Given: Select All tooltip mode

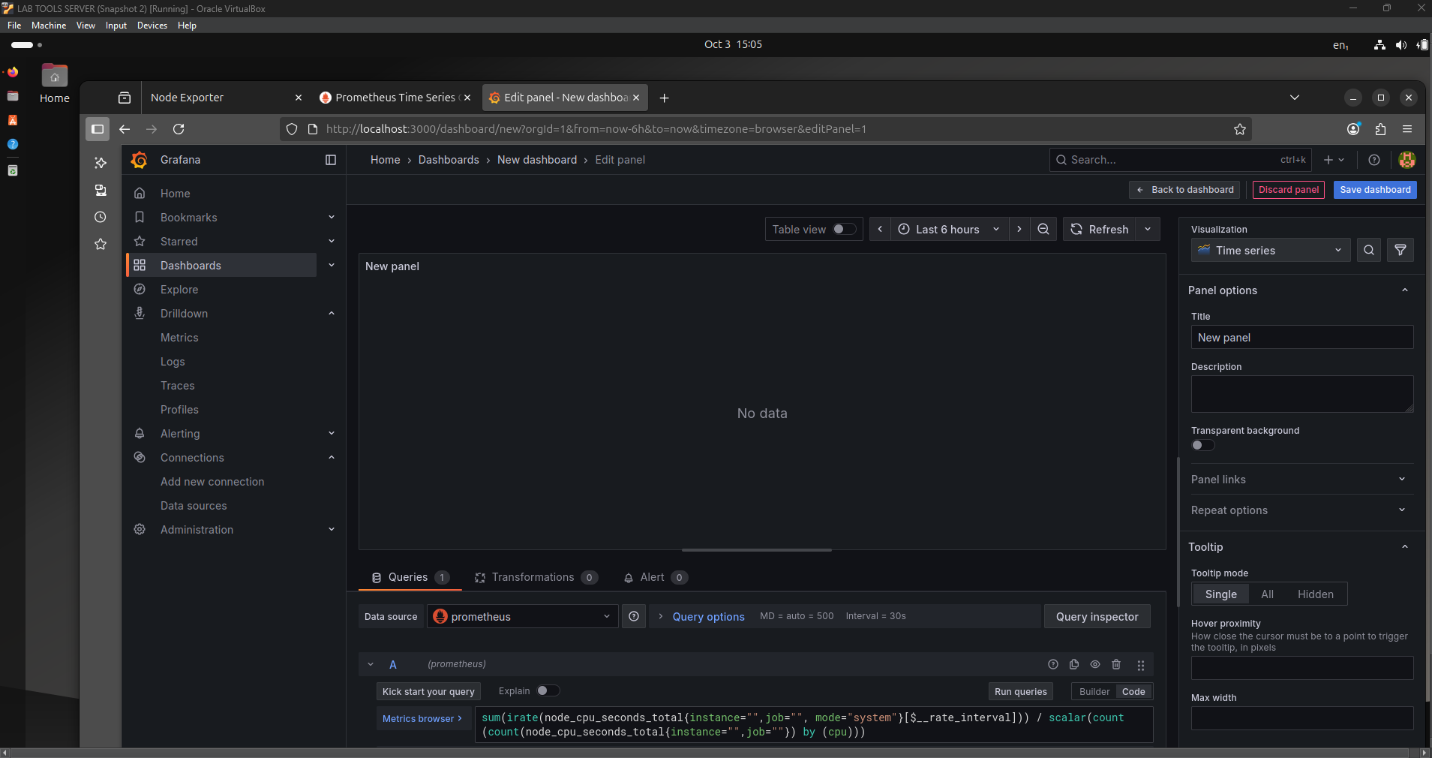Looking at the screenshot, I should 1267,594.
